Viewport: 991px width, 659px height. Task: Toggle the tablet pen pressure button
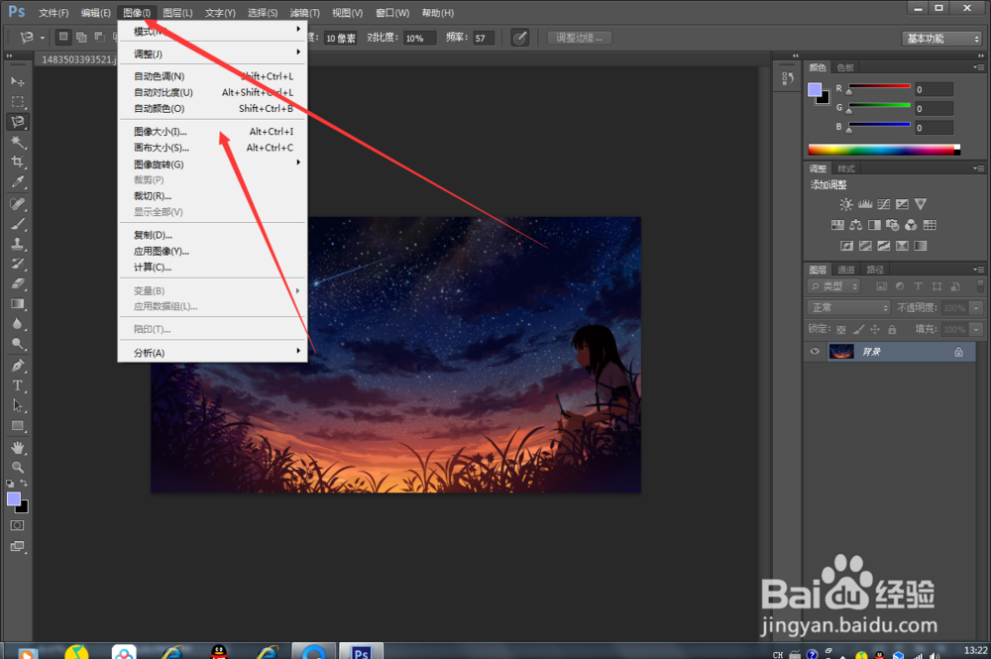pyautogui.click(x=519, y=38)
